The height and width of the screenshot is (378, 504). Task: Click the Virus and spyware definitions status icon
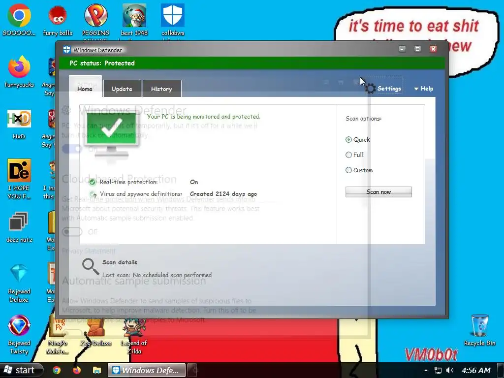coord(93,194)
